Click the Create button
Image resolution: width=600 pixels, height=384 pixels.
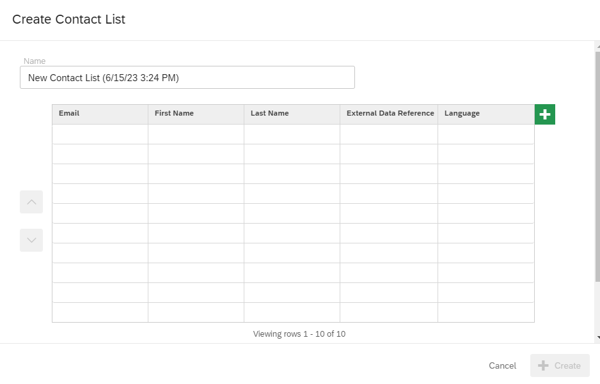point(559,365)
